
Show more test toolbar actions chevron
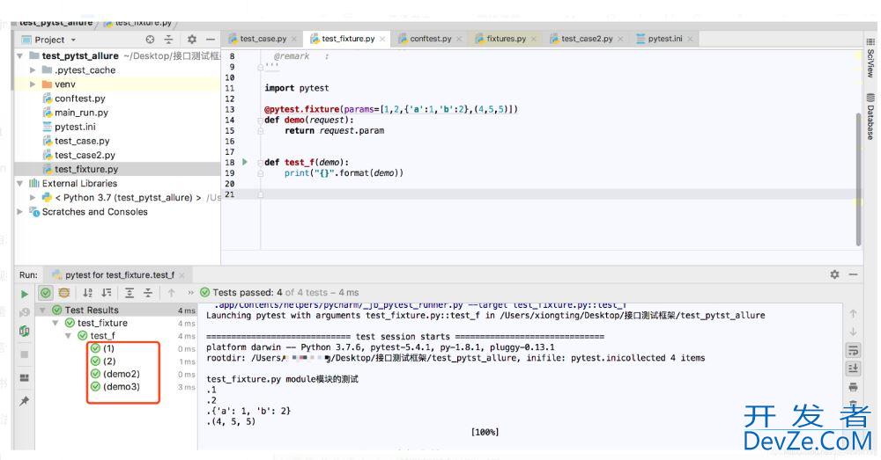190,292
